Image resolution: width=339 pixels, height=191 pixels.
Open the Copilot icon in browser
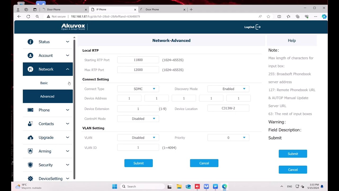click(x=324, y=16)
